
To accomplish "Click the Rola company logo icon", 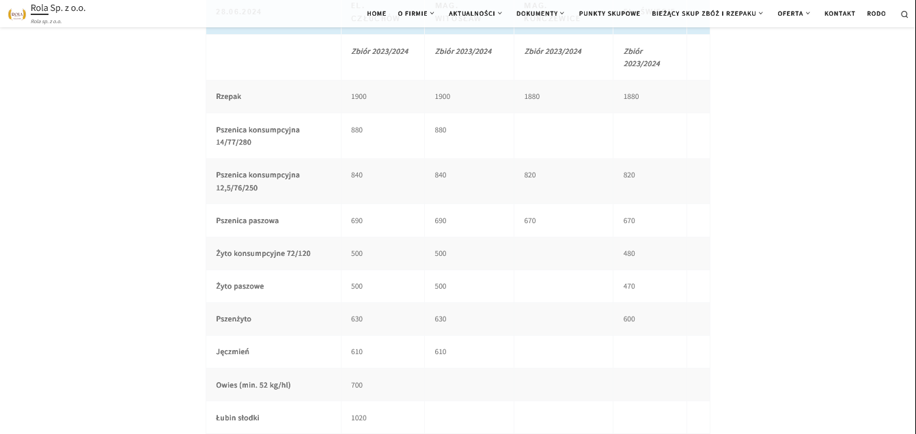I will point(16,14).
